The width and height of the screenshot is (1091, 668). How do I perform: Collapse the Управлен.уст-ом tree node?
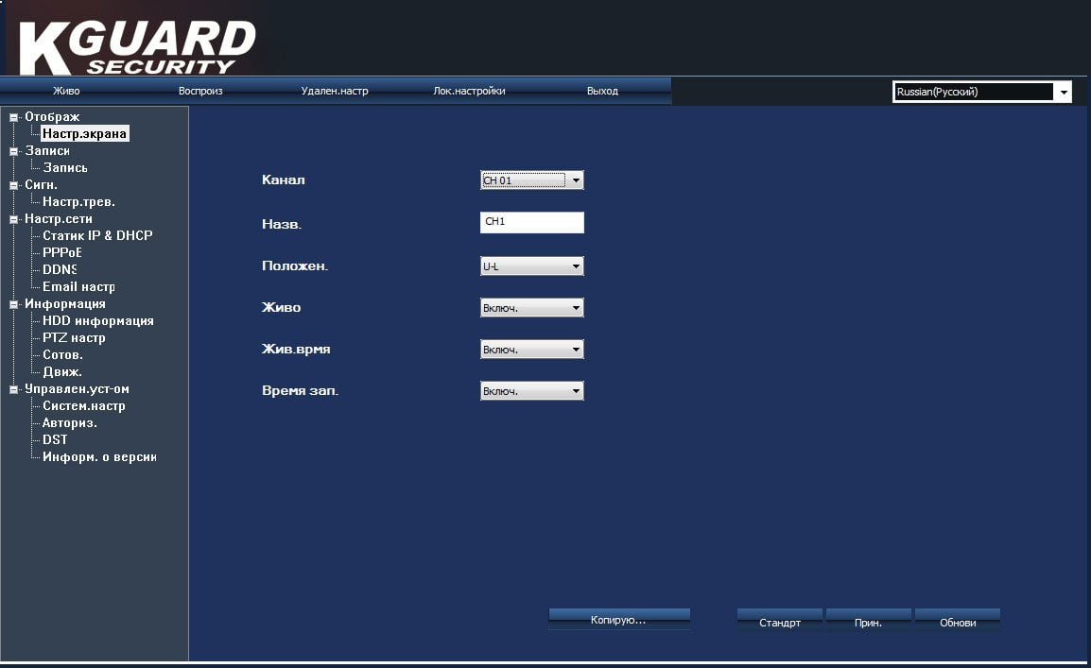(13, 390)
